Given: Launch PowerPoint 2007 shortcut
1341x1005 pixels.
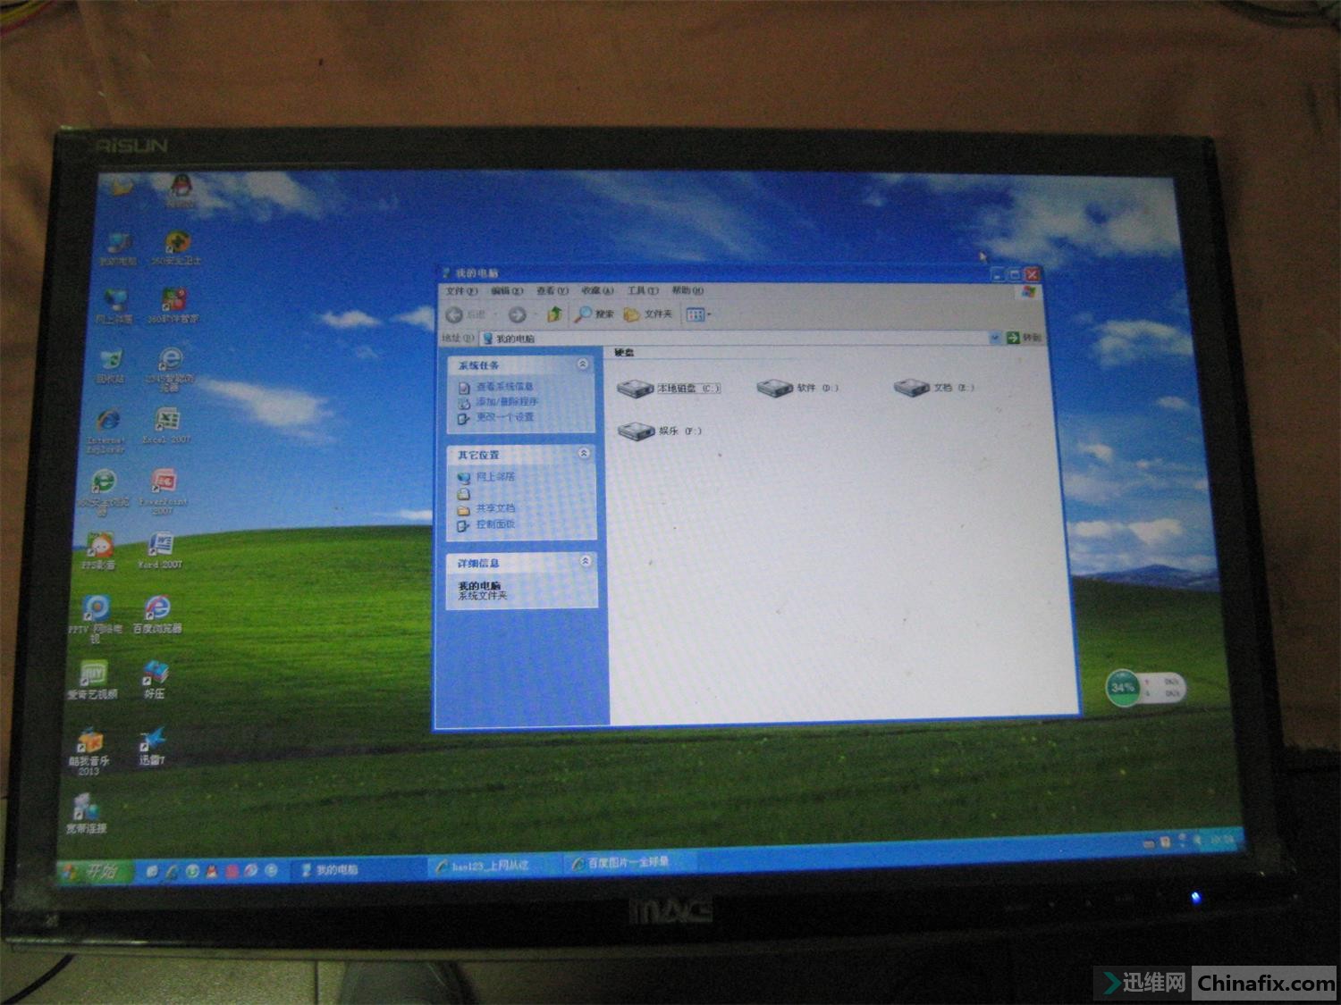Looking at the screenshot, I should pyautogui.click(x=164, y=492).
